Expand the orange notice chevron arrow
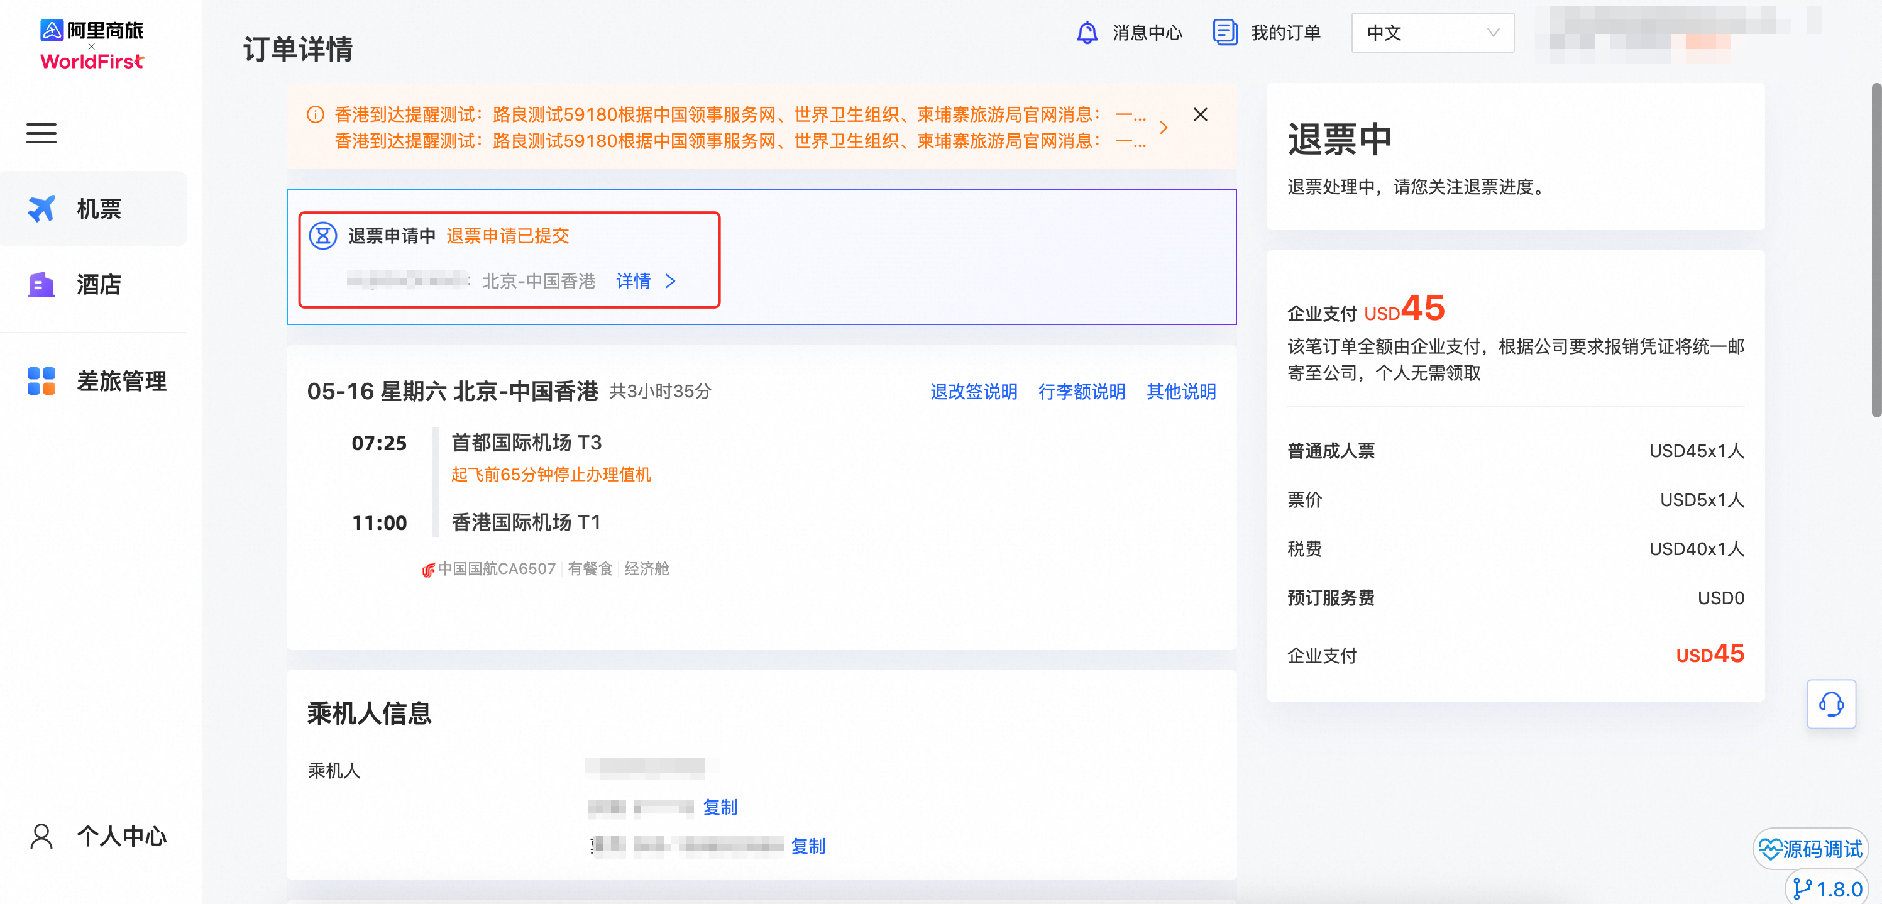Image resolution: width=1882 pixels, height=904 pixels. tap(1163, 128)
